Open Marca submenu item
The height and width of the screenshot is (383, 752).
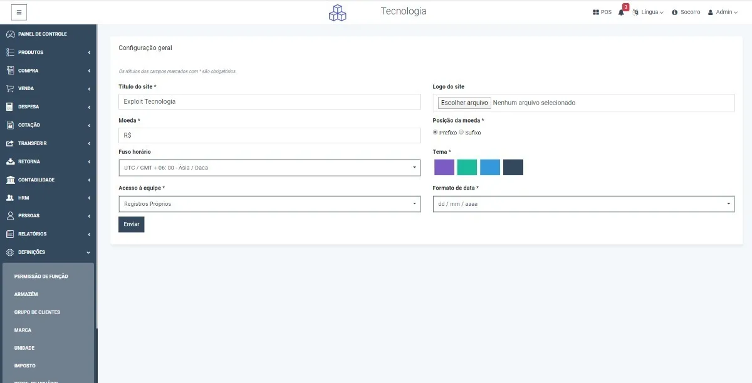[x=23, y=330]
